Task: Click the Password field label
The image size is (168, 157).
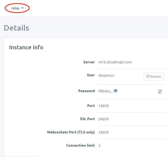Action: [86, 91]
